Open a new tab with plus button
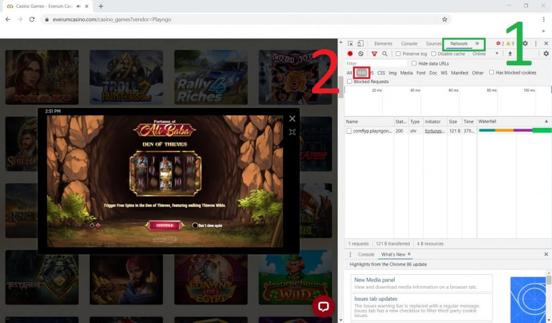552x323 pixels. 101,7
